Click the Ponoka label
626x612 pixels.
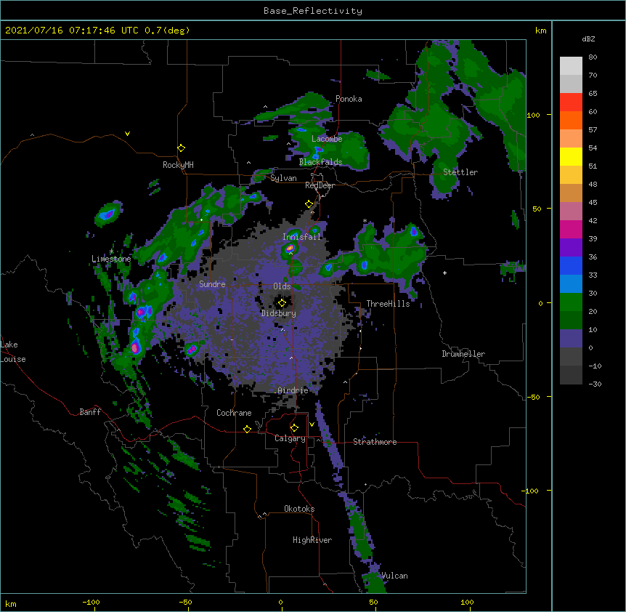(x=349, y=99)
